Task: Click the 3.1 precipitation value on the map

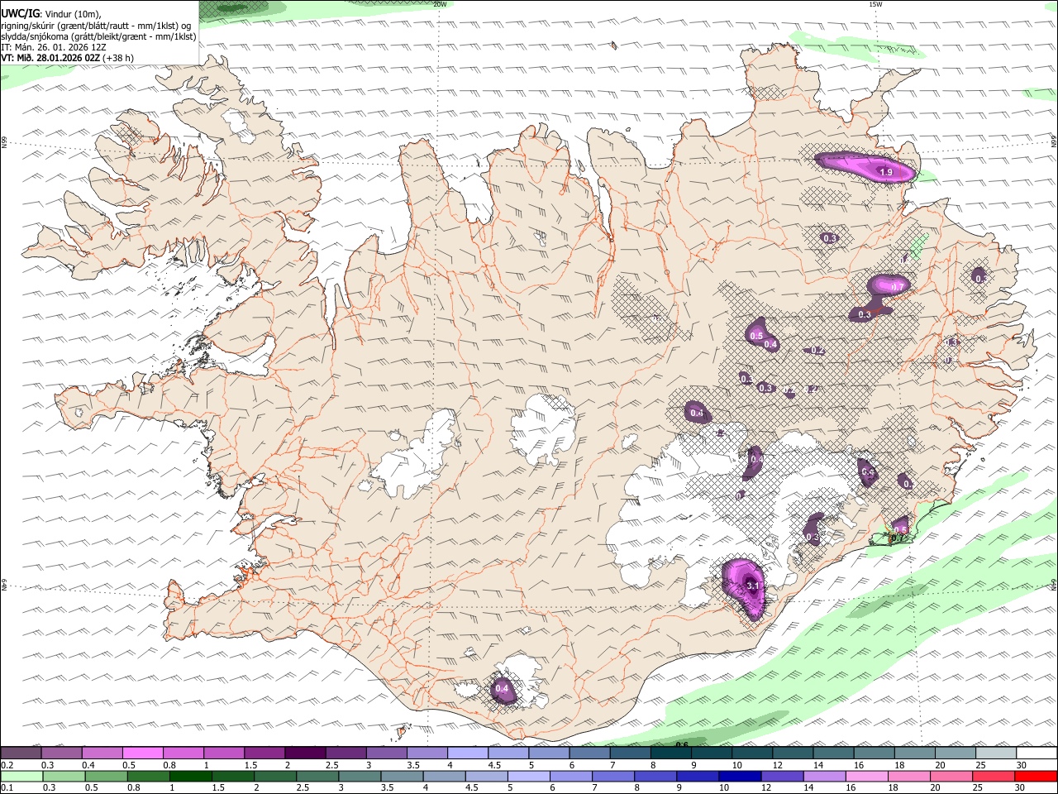Action: 752,585
